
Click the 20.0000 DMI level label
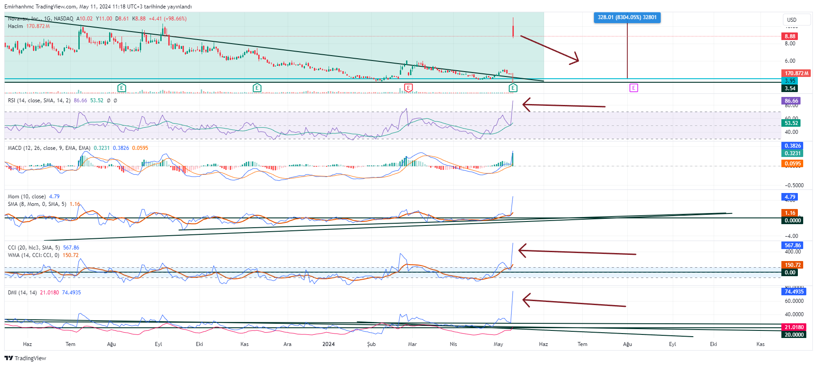(794, 335)
